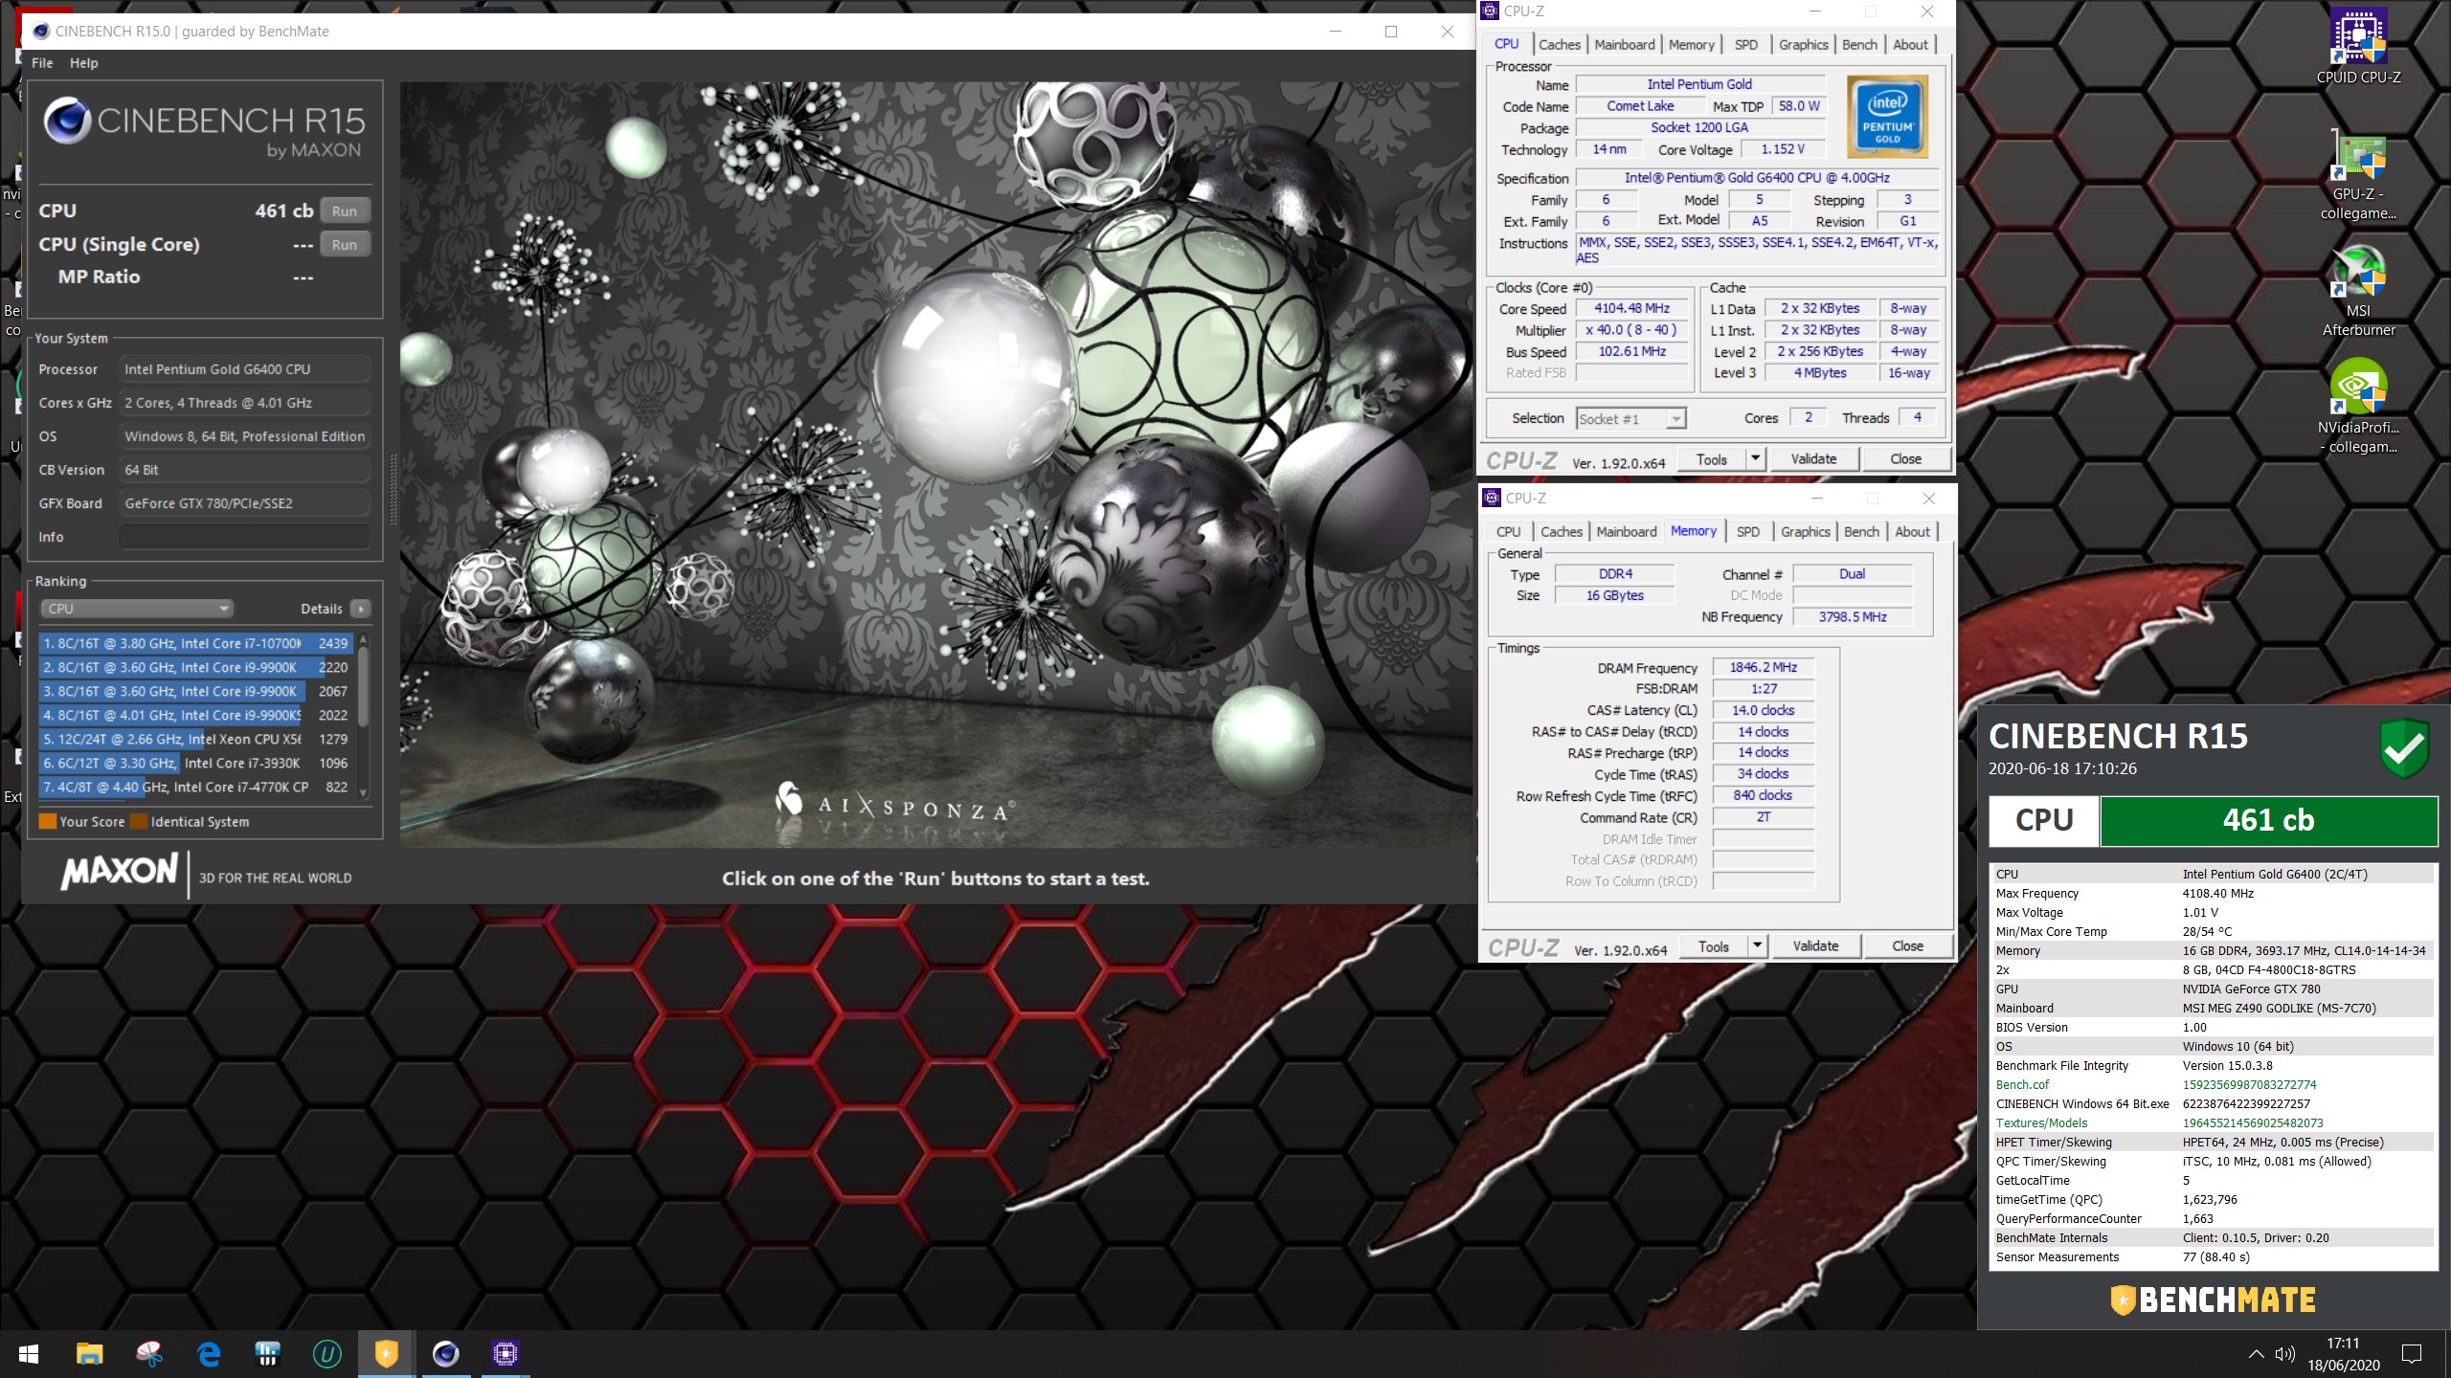Open SPD tab in top CPU-Z window
The width and height of the screenshot is (2451, 1378).
coord(1746,45)
